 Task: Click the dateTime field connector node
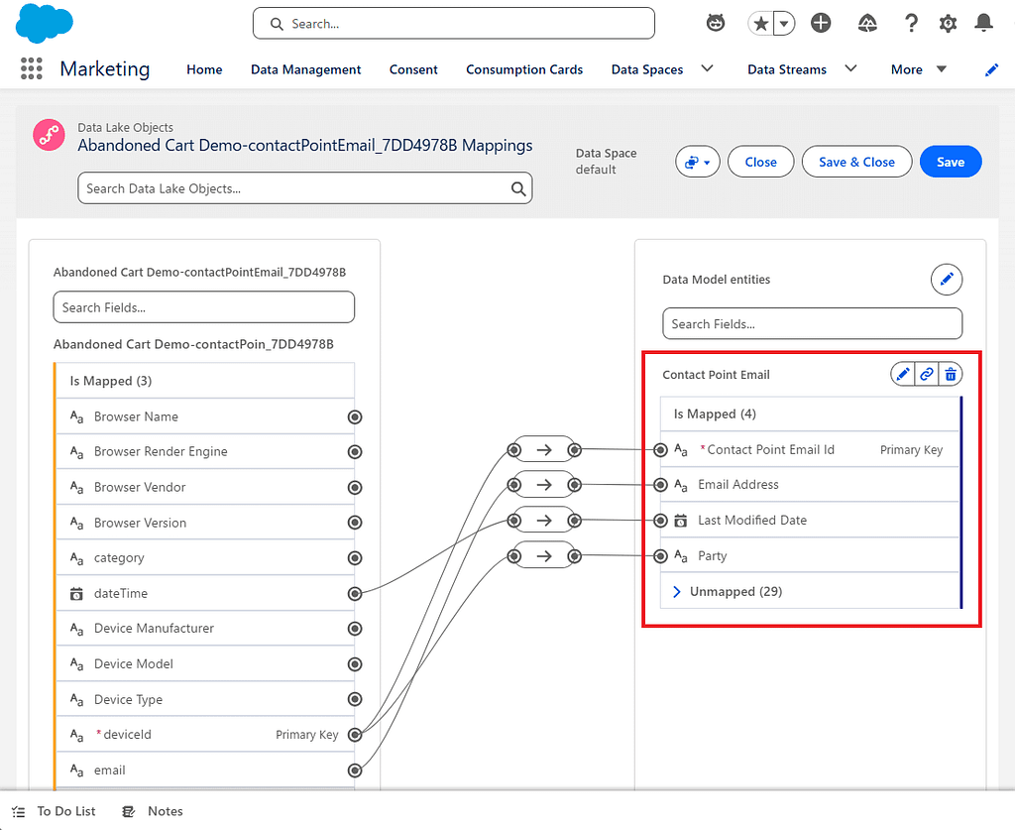coord(355,593)
